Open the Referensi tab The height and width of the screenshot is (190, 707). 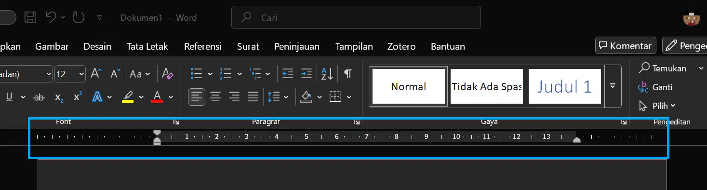[203, 46]
